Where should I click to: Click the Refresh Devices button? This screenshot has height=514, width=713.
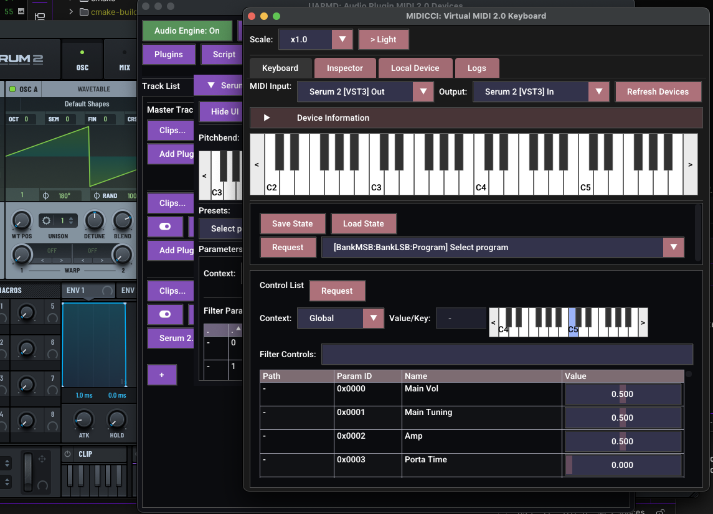click(658, 91)
